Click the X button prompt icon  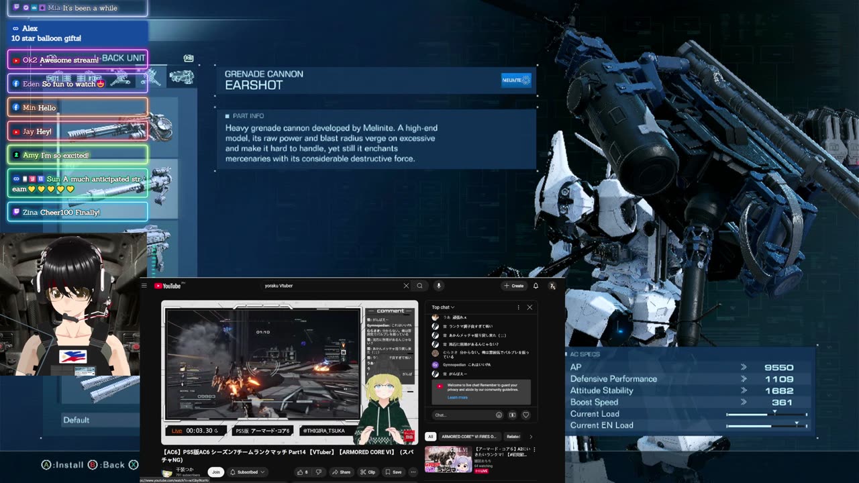[134, 464]
